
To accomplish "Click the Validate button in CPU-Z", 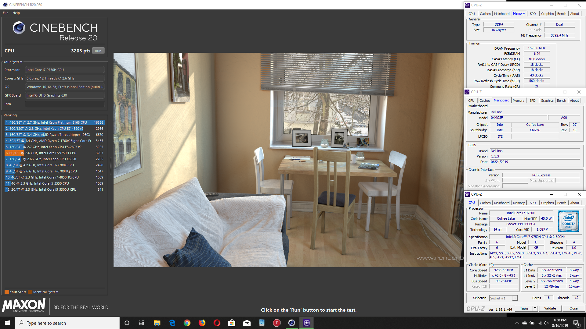I will coord(550,308).
